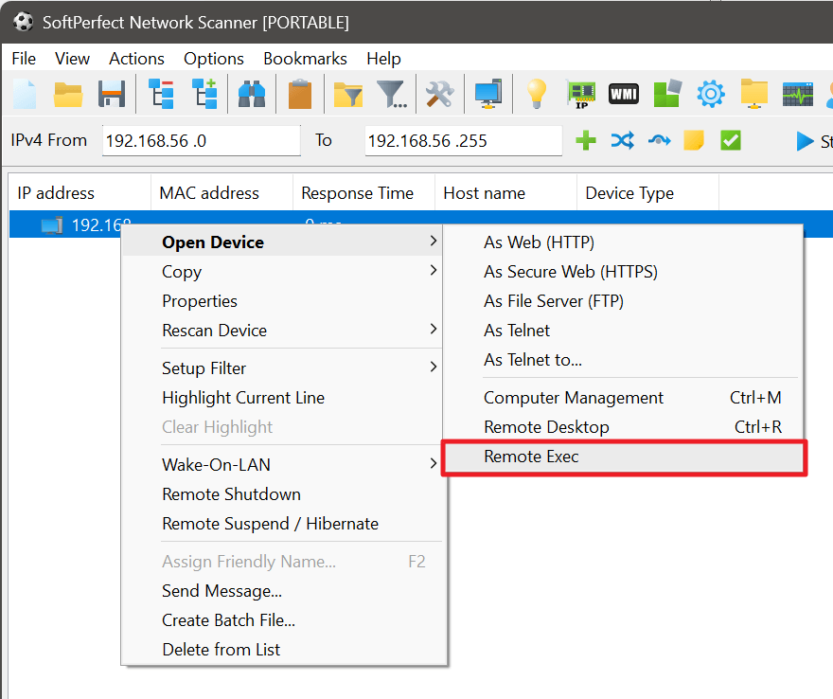
Task: Click the folder filter icon
Action: point(348,95)
